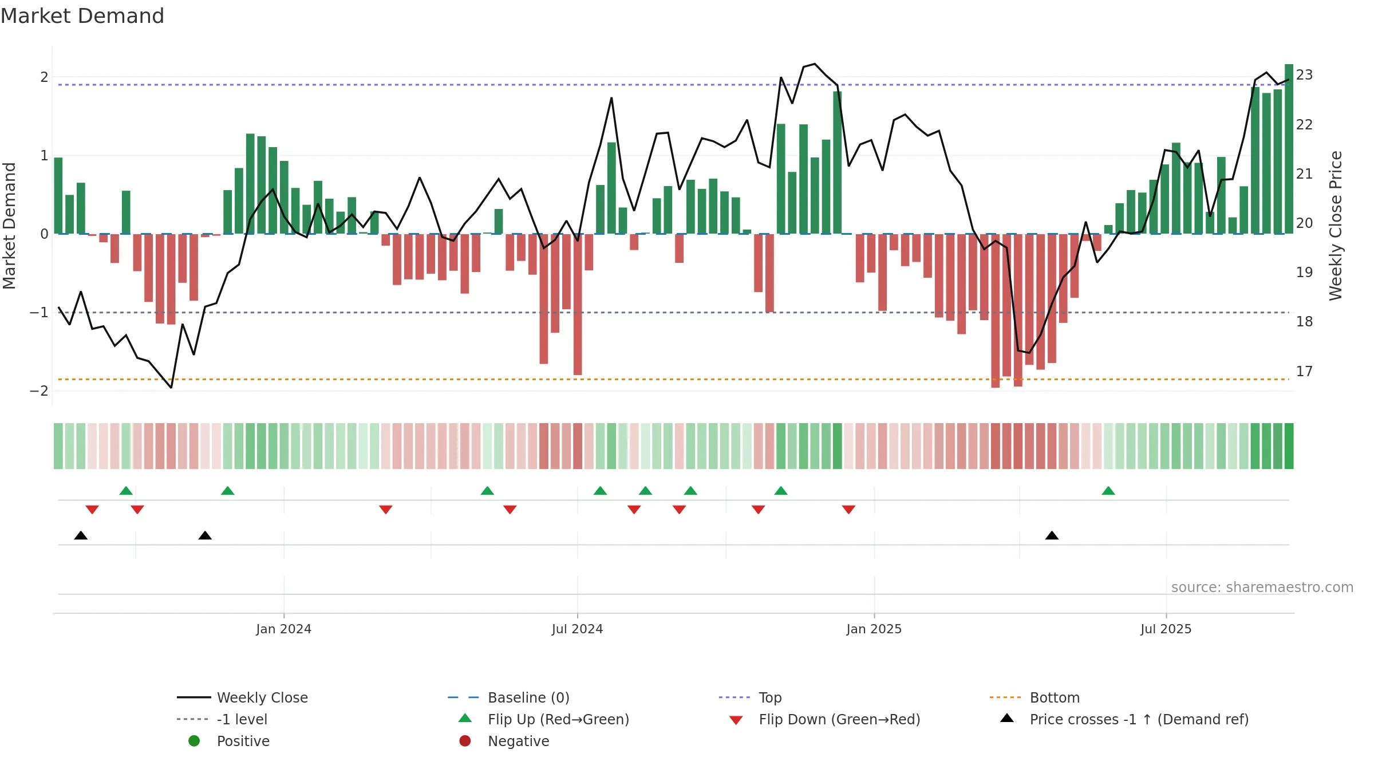Click the darkest green heat-strip cell at the end
Screen dimensions: 1374x773
coord(1289,446)
